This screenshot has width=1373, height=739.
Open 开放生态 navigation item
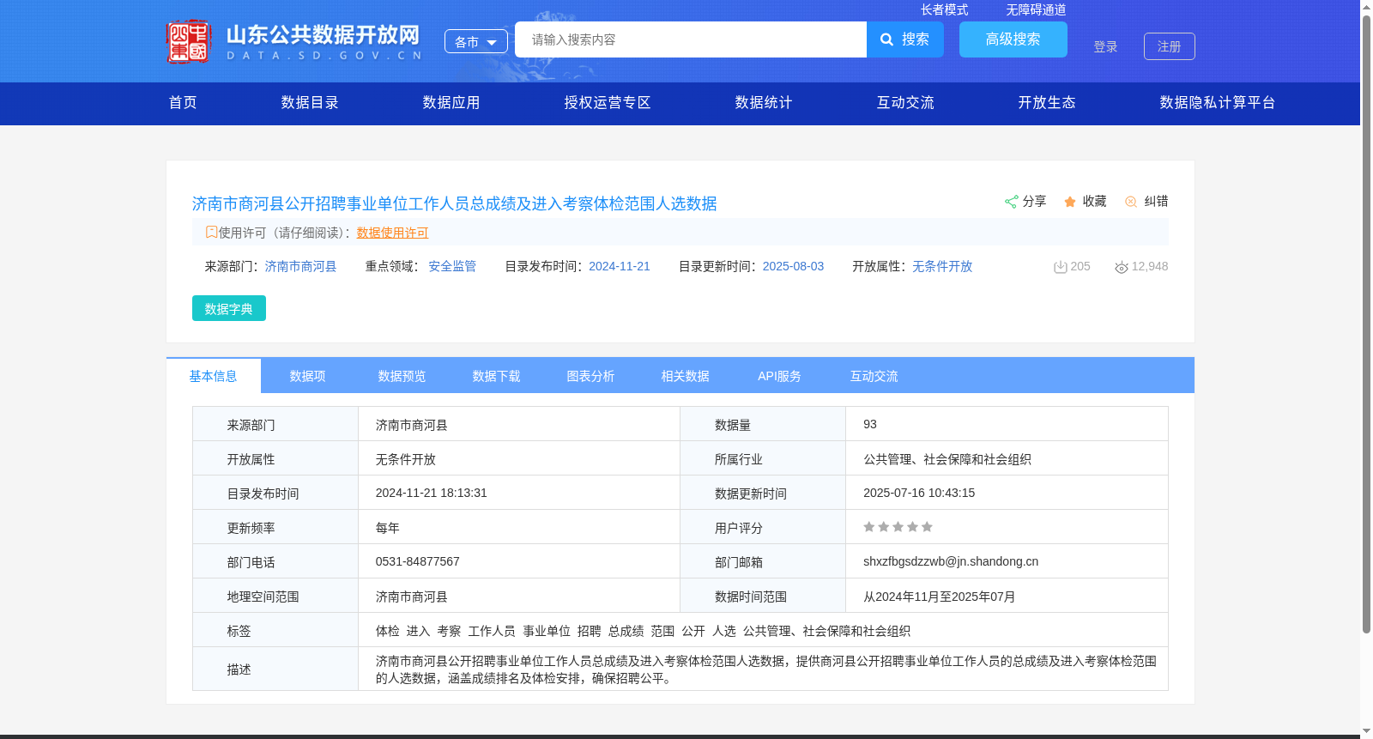1047,103
